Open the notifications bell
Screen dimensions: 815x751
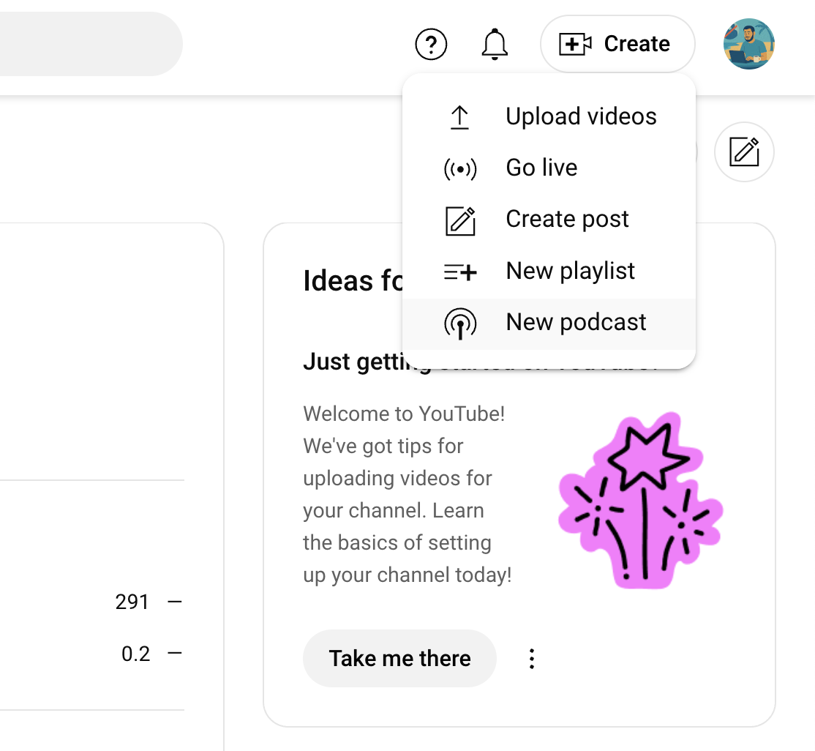[x=495, y=44]
